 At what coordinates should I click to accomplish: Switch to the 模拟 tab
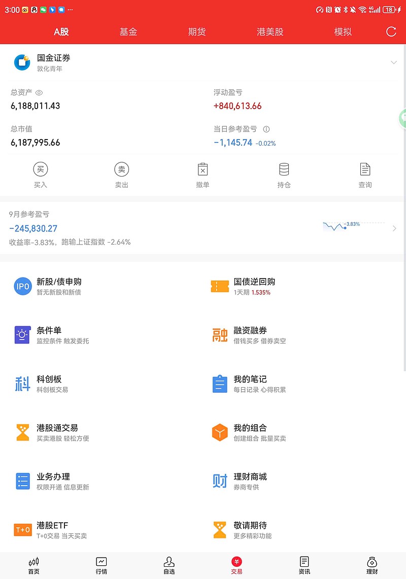point(343,32)
